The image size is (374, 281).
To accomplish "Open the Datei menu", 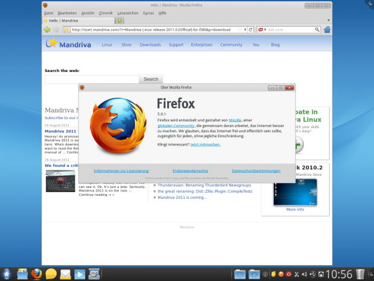I will tap(49, 13).
